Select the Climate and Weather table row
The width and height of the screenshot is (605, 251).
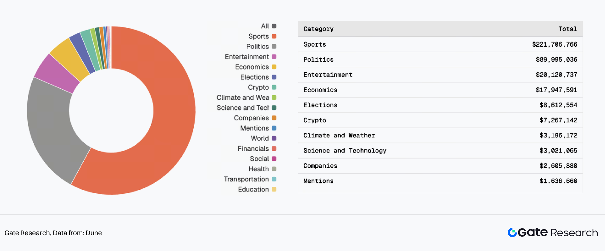click(440, 135)
